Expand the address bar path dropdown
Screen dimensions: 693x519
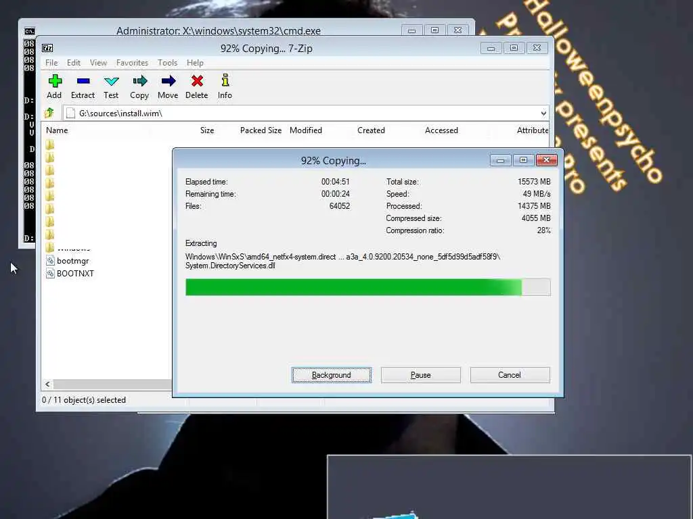click(x=543, y=114)
